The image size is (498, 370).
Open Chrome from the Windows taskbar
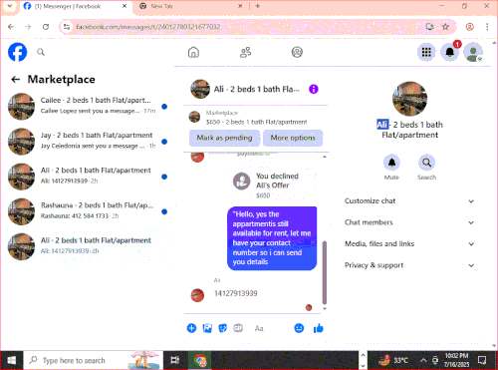pos(200,360)
